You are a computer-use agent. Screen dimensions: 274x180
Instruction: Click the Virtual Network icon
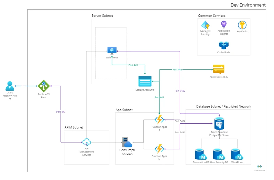(259, 166)
